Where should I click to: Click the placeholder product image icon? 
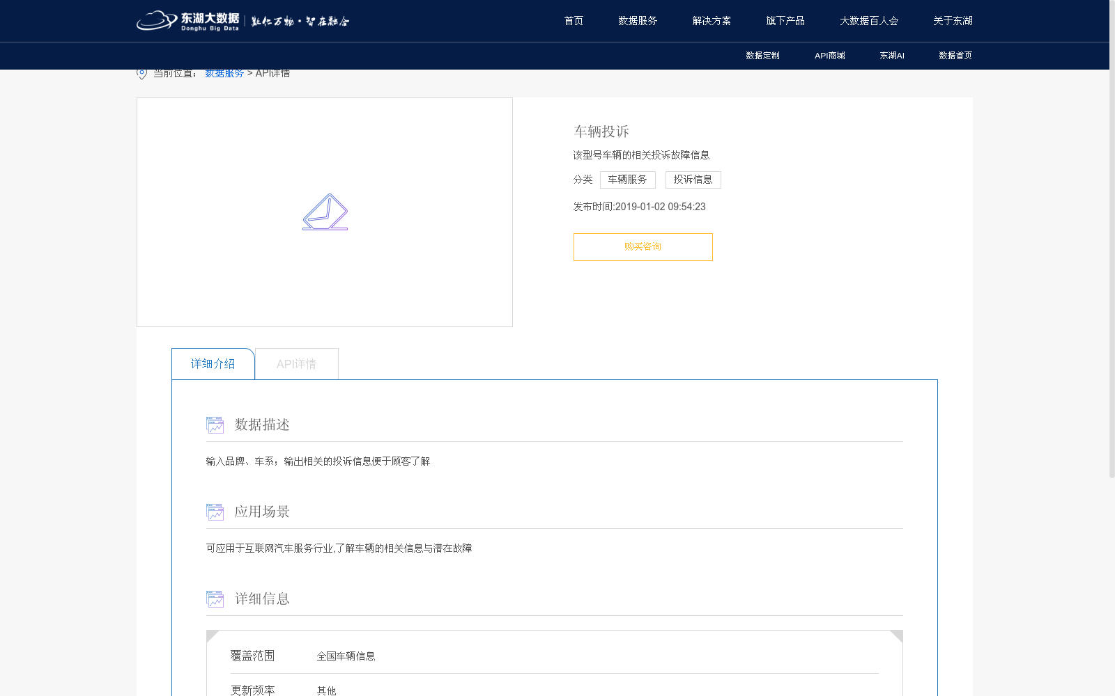click(325, 212)
